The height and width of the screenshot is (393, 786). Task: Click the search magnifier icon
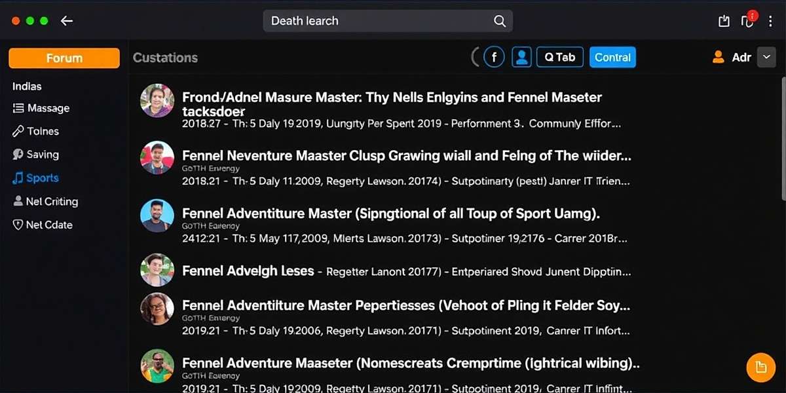pyautogui.click(x=500, y=21)
